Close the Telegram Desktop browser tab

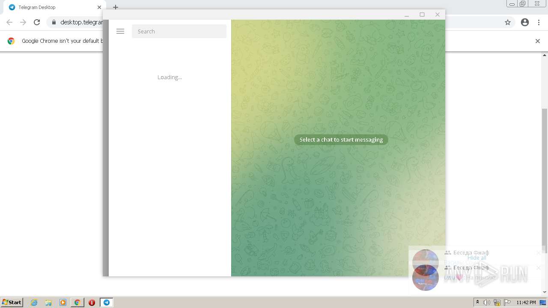(99, 7)
